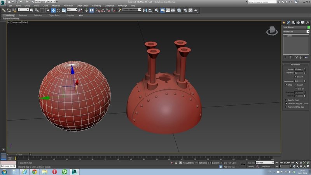The width and height of the screenshot is (311, 175).
Task: Select Sphere in the modifier stack
Action: [x=289, y=36]
